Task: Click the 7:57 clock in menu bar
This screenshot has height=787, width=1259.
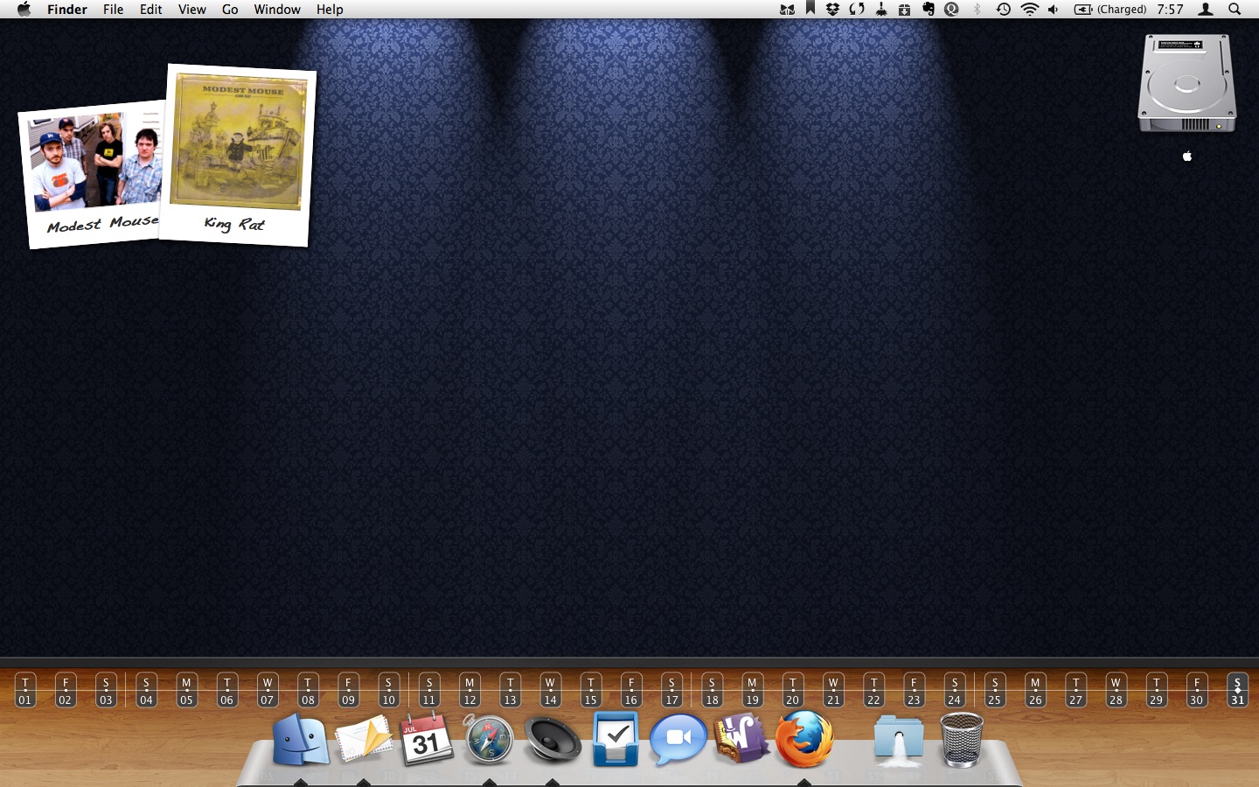Action: [1170, 10]
